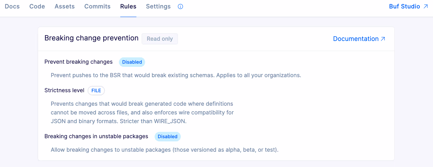Click Disabled badge beside Prevent breaking changes

coord(132,62)
